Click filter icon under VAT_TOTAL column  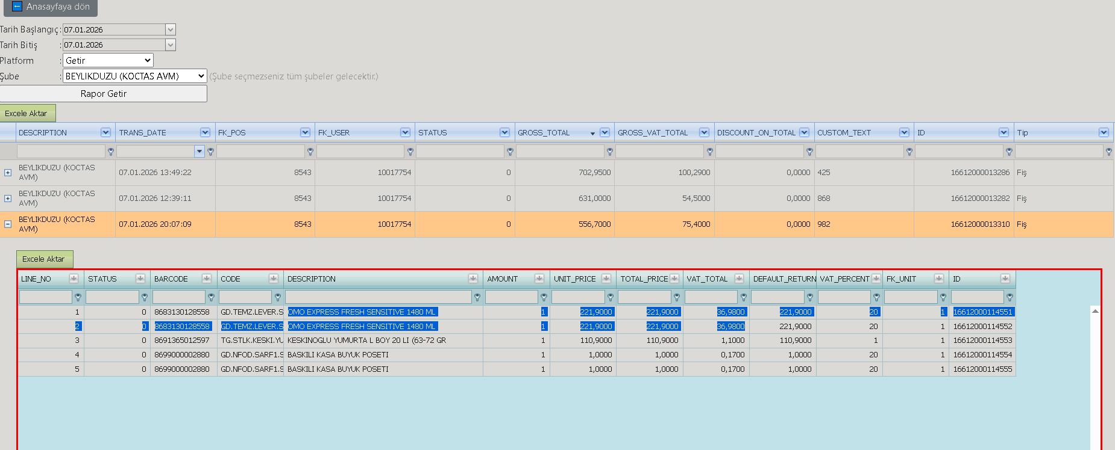[x=744, y=297]
